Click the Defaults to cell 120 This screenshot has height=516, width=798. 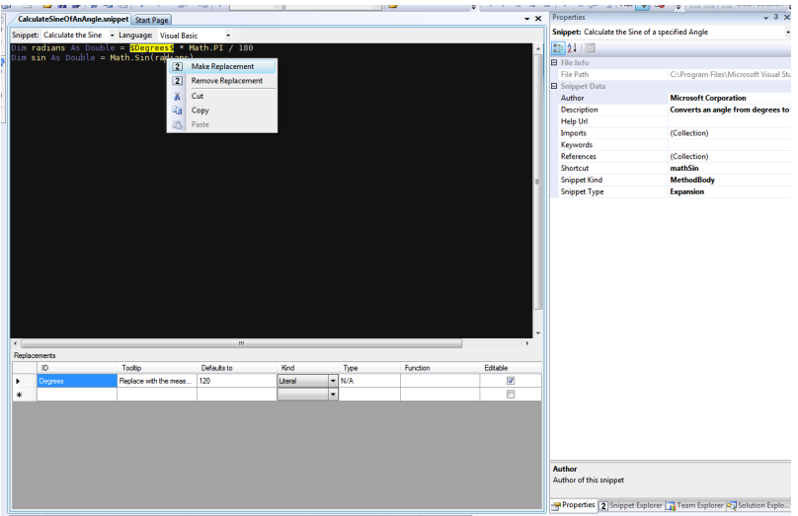pos(237,381)
